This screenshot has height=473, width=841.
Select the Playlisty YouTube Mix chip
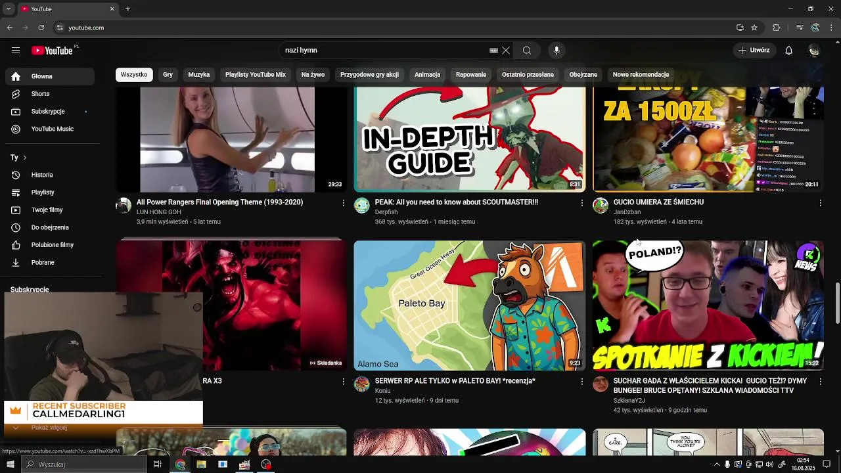pos(256,75)
